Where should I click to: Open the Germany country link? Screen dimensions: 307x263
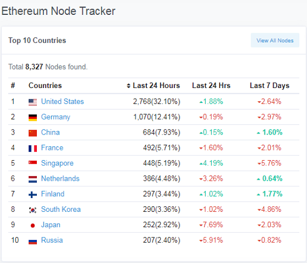(x=56, y=117)
